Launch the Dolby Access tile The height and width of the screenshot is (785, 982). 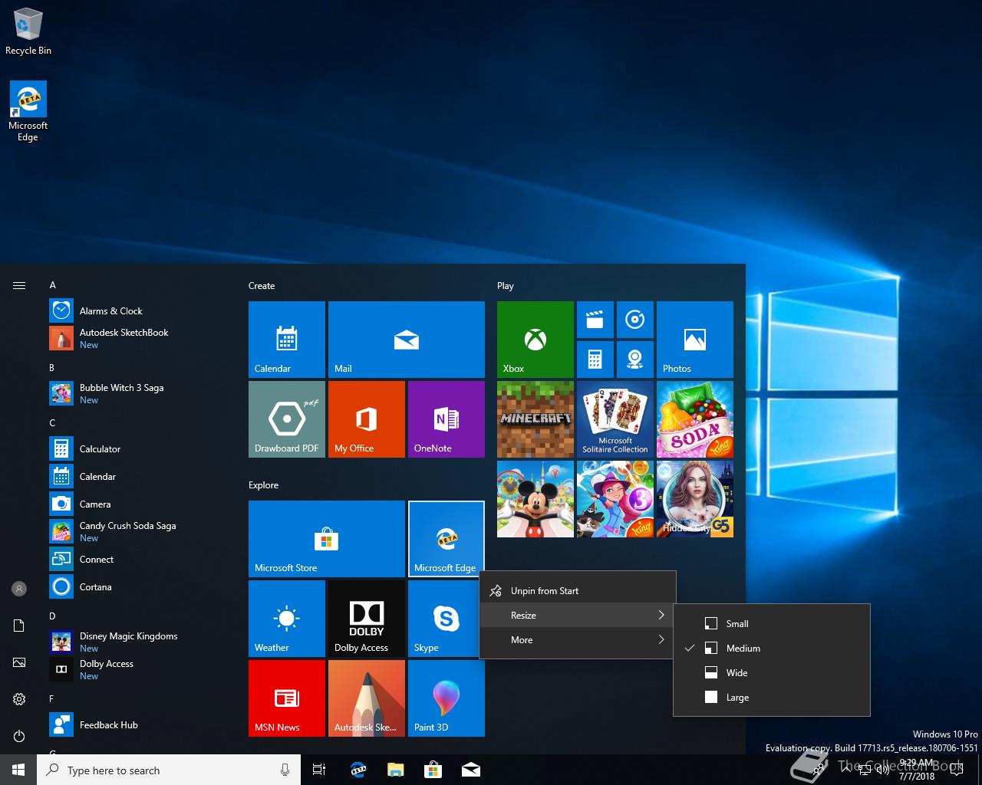(367, 619)
